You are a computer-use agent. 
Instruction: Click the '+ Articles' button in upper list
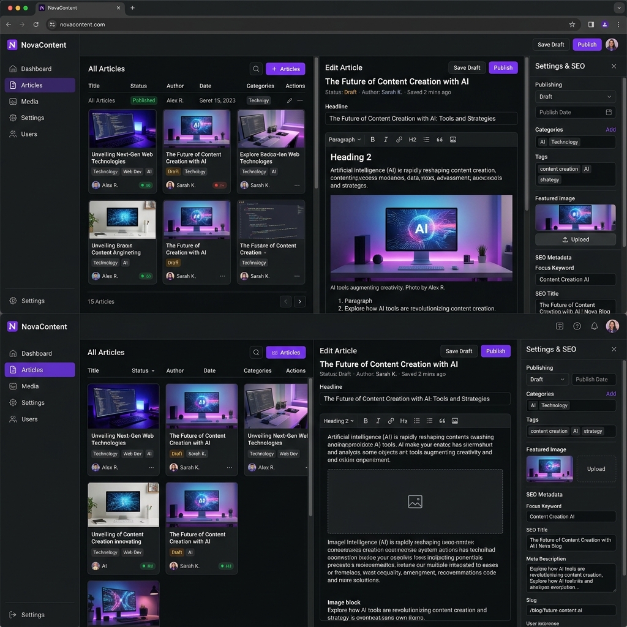click(285, 69)
